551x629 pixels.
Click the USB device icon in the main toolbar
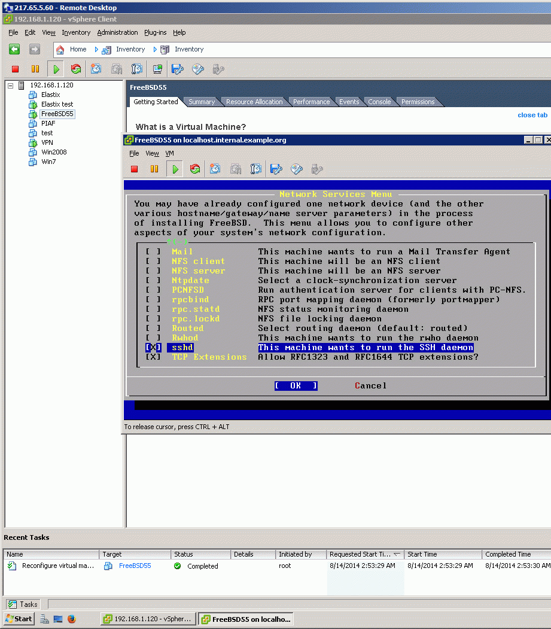coord(218,69)
